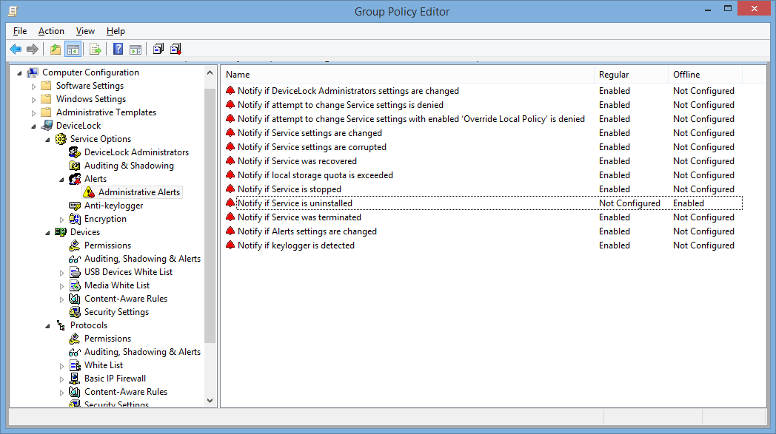
Task: Expand the Administrative Templates folder
Action: pyautogui.click(x=33, y=113)
